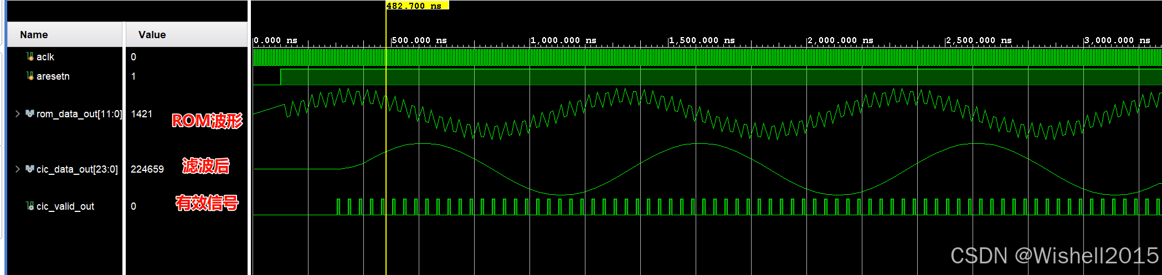The image size is (1162, 275).
Task: Click the rom_data_out bus icon
Action: [x=30, y=113]
